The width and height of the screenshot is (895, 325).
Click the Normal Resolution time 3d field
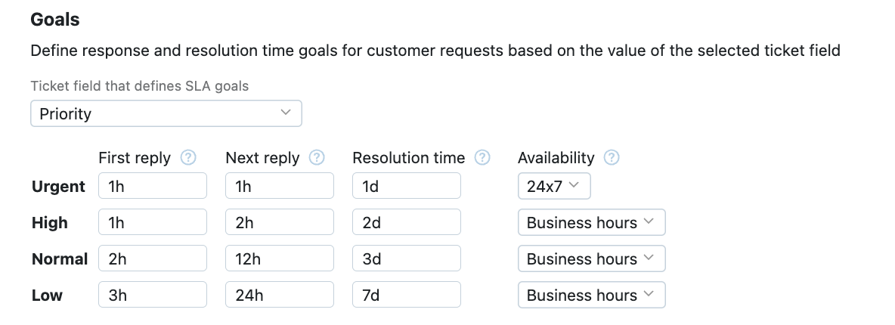tap(407, 259)
